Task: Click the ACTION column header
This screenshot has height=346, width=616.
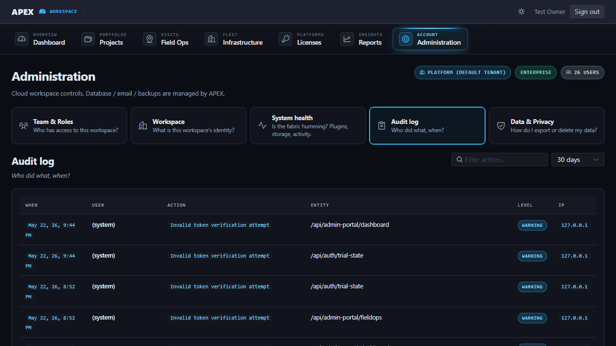Action: (177, 205)
